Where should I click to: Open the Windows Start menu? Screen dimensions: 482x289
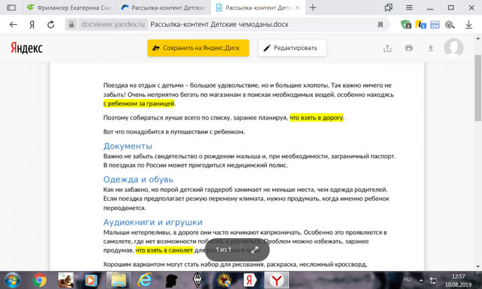pos(12,280)
